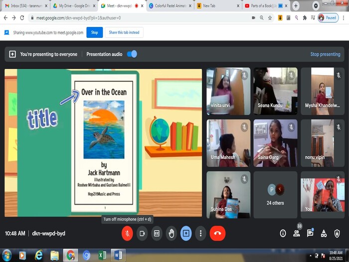Screen dimensions: 349x262
Task: Click the present screen button
Action: (x=186, y=233)
